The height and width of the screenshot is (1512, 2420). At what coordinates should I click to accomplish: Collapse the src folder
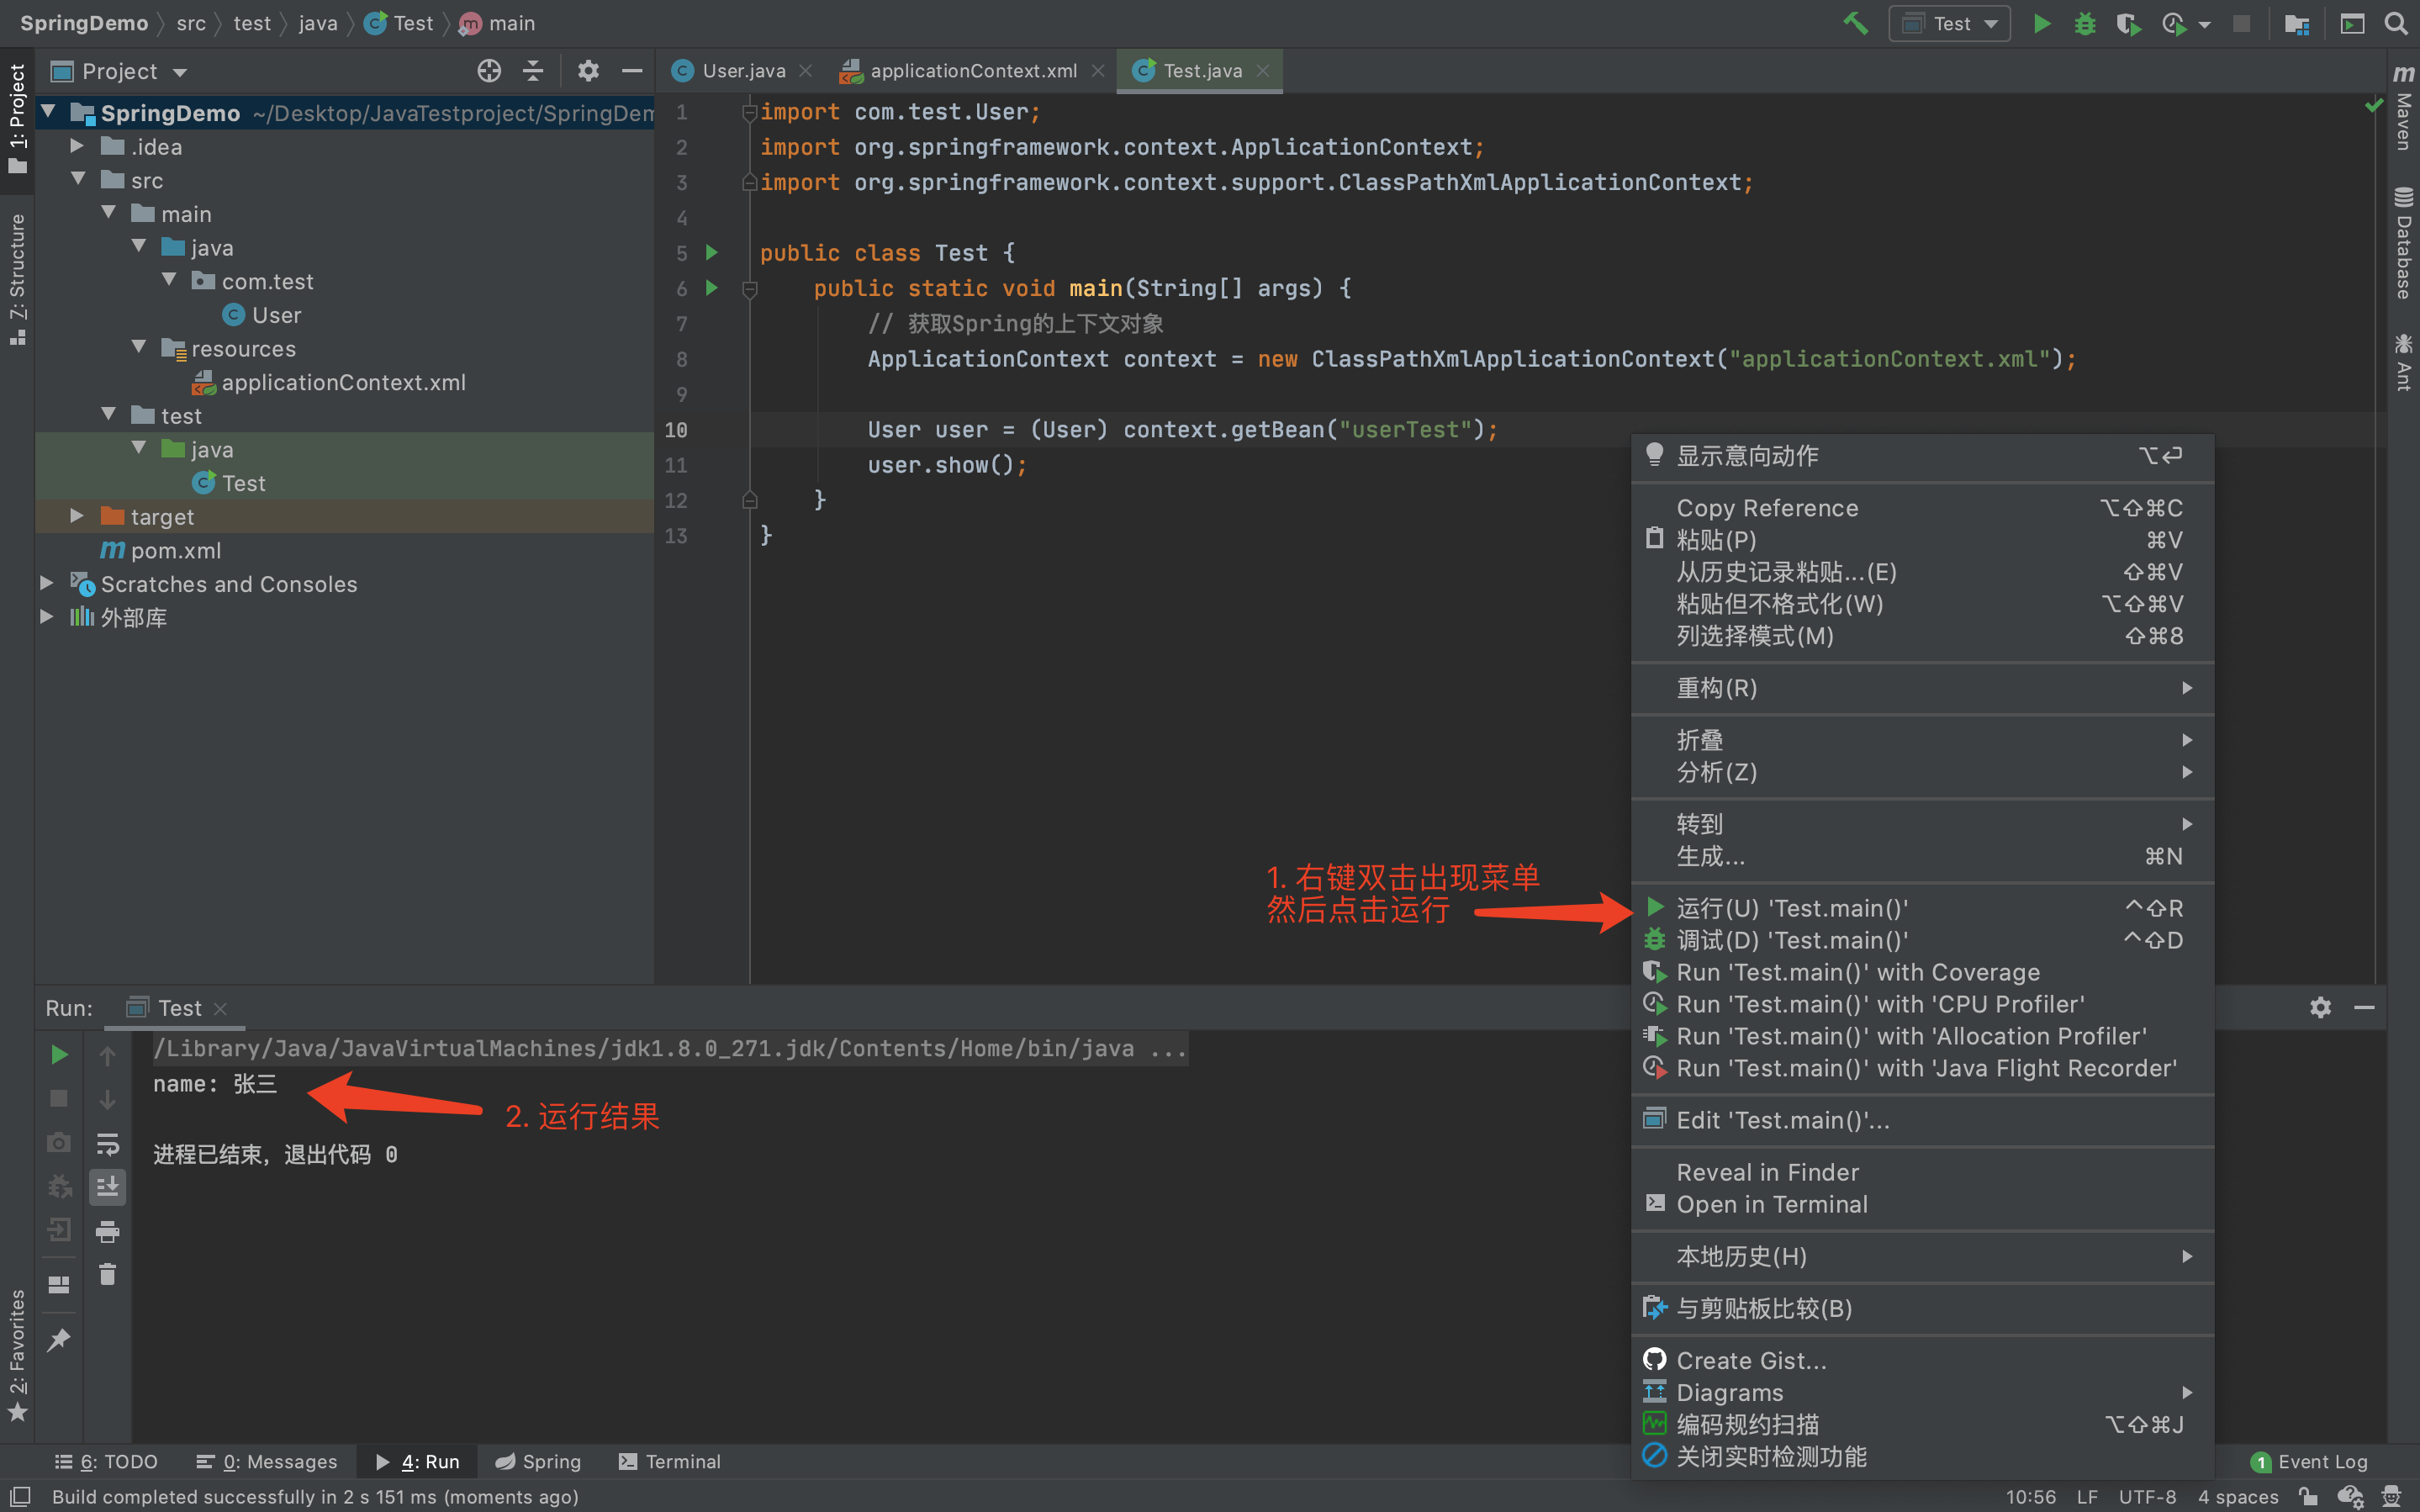pyautogui.click(x=77, y=180)
